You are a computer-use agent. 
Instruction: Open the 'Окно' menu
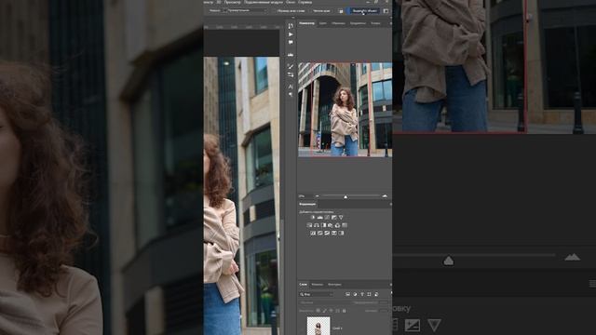291,2
